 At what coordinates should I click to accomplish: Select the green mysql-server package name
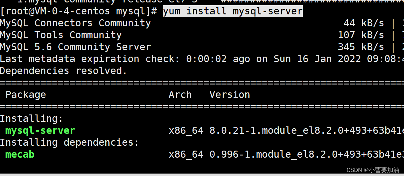pyautogui.click(x=40, y=131)
